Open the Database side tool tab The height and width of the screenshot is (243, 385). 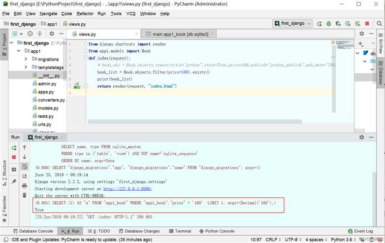[381, 73]
